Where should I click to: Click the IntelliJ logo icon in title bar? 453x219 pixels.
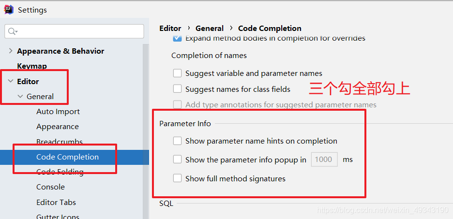pyautogui.click(x=9, y=9)
